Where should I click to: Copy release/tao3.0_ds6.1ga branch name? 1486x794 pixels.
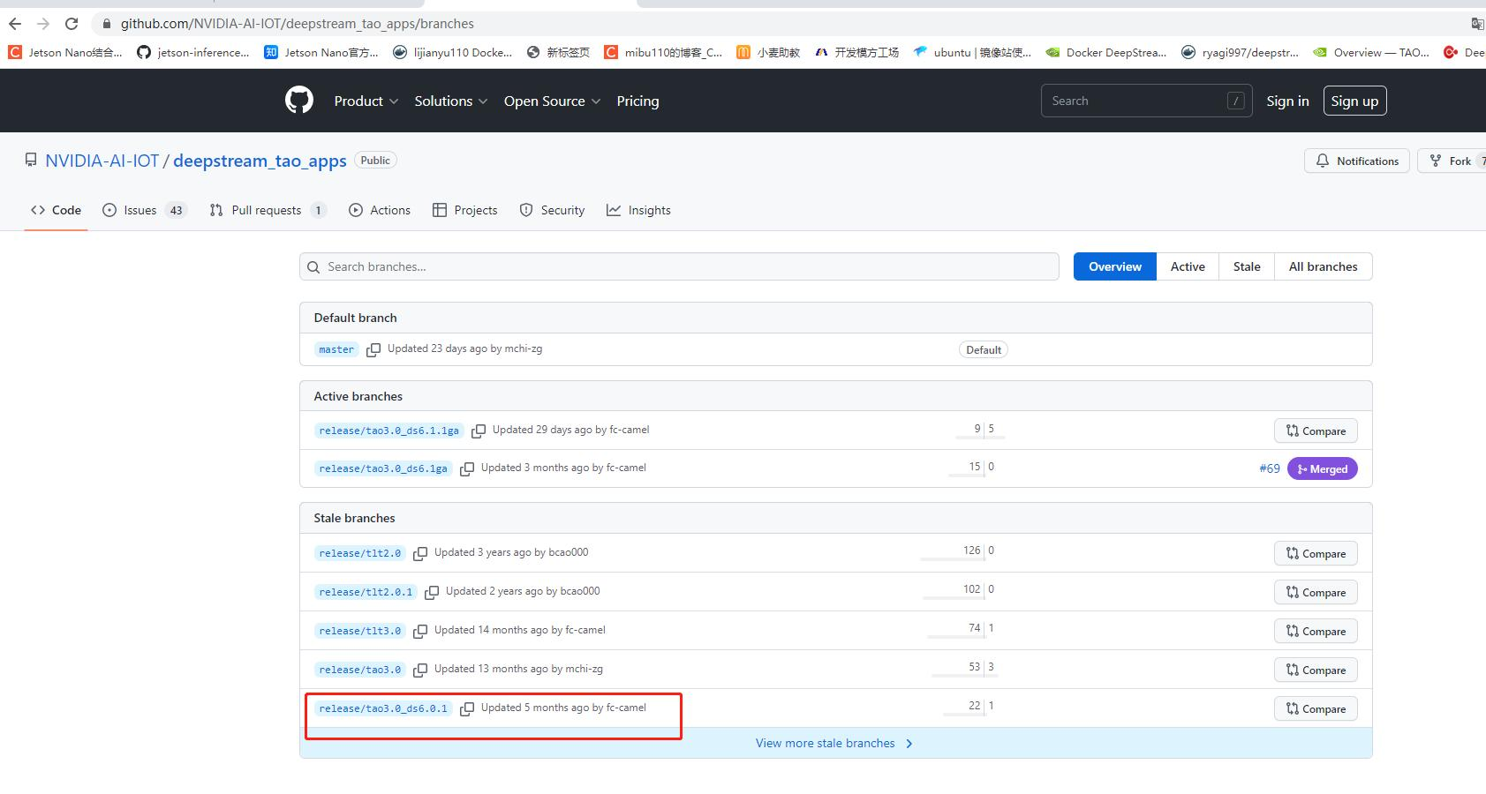[x=467, y=469]
